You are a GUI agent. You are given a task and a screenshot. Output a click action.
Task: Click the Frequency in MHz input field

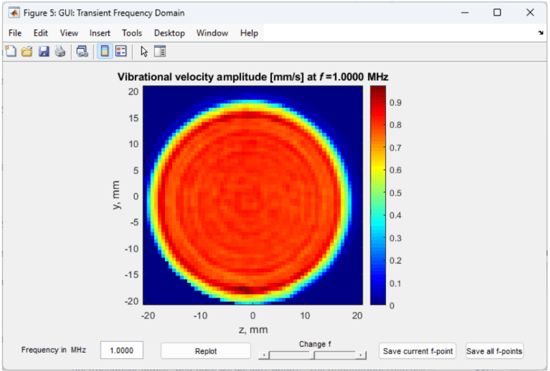(x=122, y=351)
